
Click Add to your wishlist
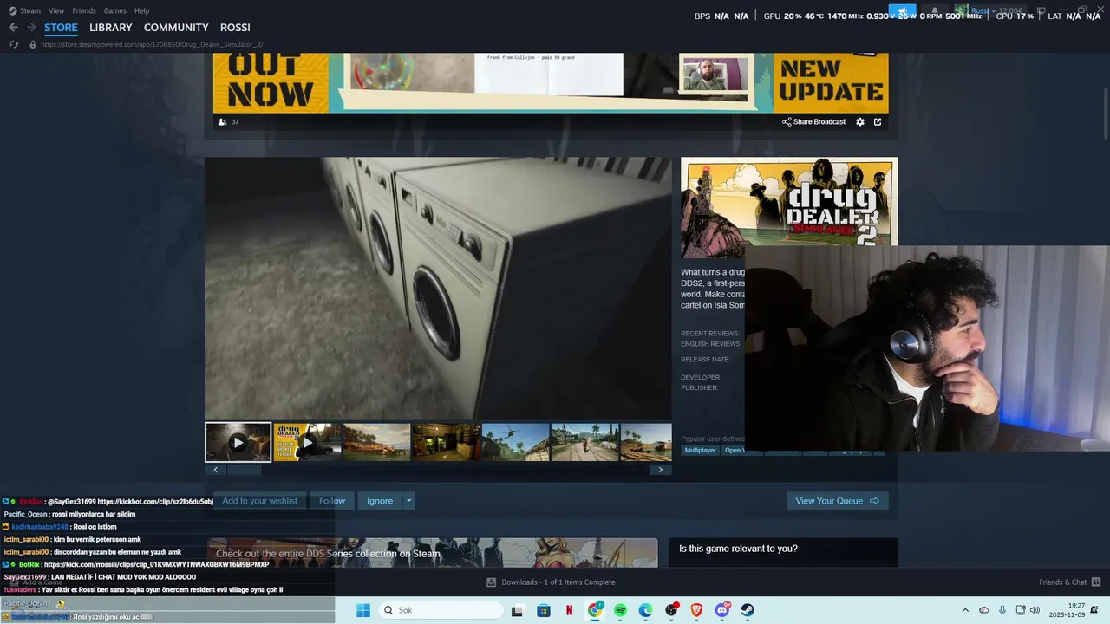pos(259,501)
